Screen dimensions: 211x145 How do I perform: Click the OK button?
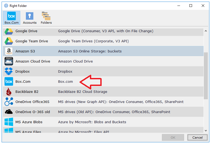[173, 138]
